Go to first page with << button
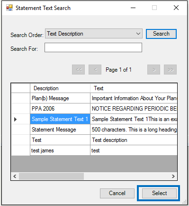This screenshot has width=189, height=206. pyautogui.click(x=79, y=70)
